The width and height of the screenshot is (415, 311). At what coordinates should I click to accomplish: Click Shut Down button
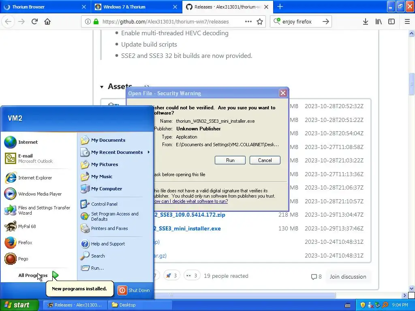click(x=134, y=290)
